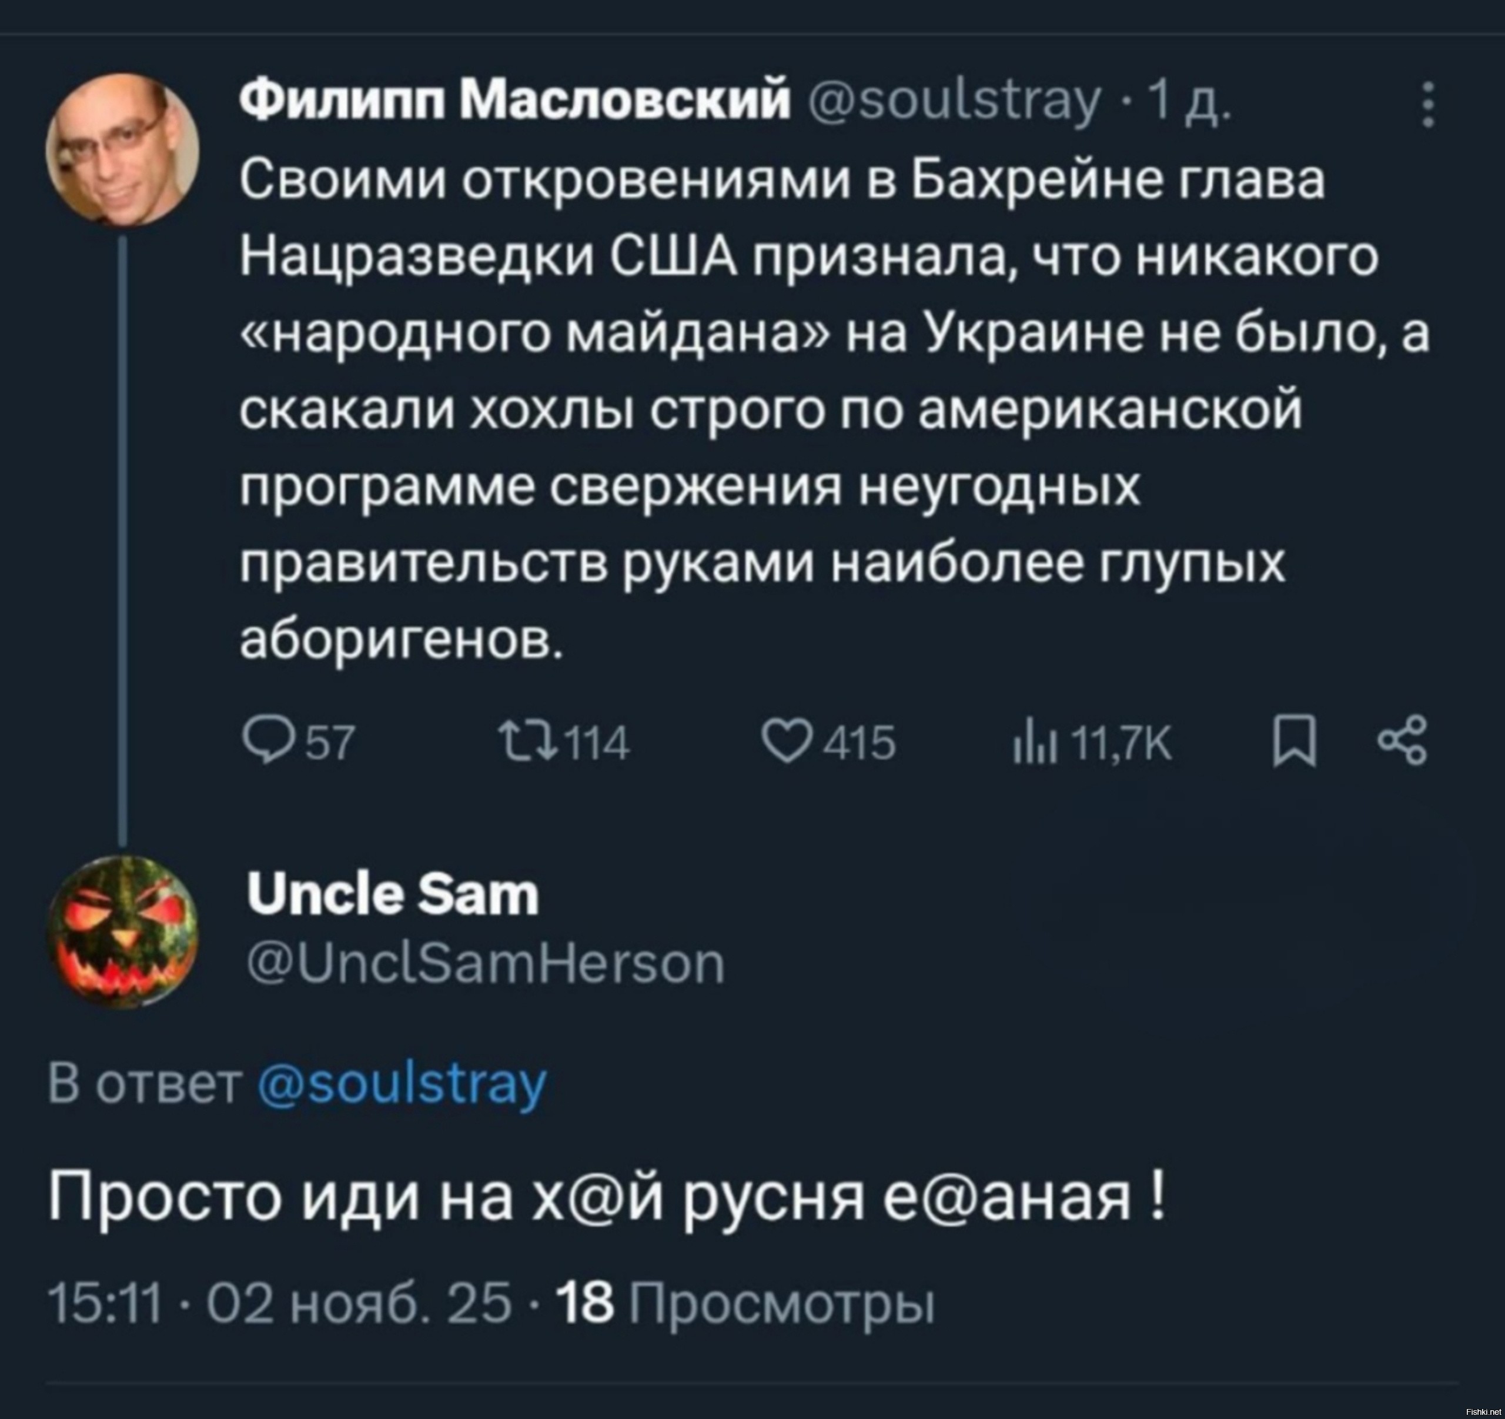This screenshot has width=1505, height=1419.
Task: Click the 15:11 · 02 нояб. 25 timestamp
Action: [x=280, y=1305]
